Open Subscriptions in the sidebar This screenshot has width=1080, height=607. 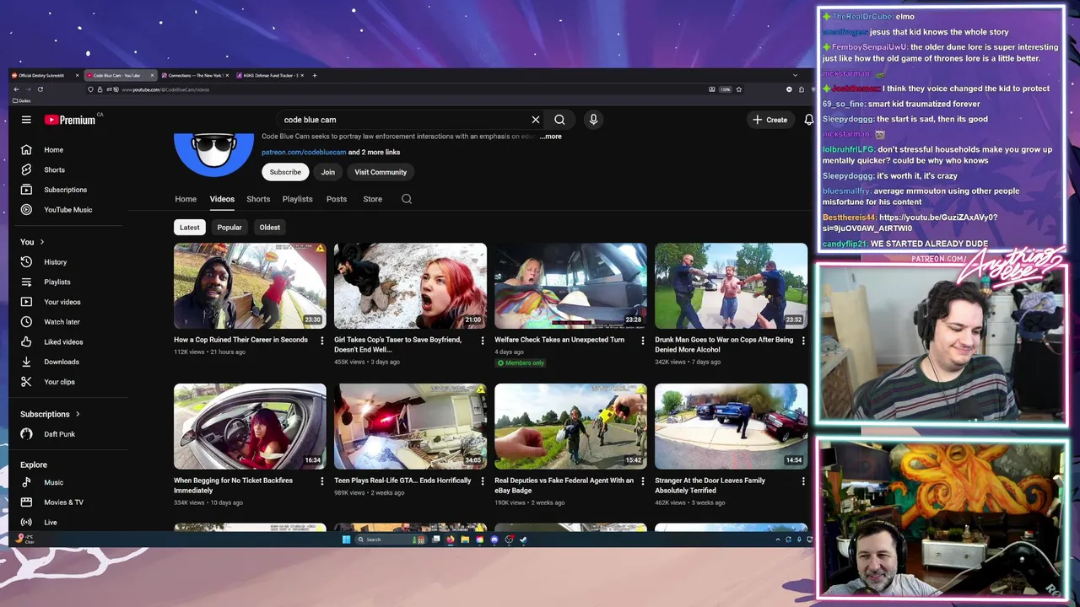click(x=67, y=190)
